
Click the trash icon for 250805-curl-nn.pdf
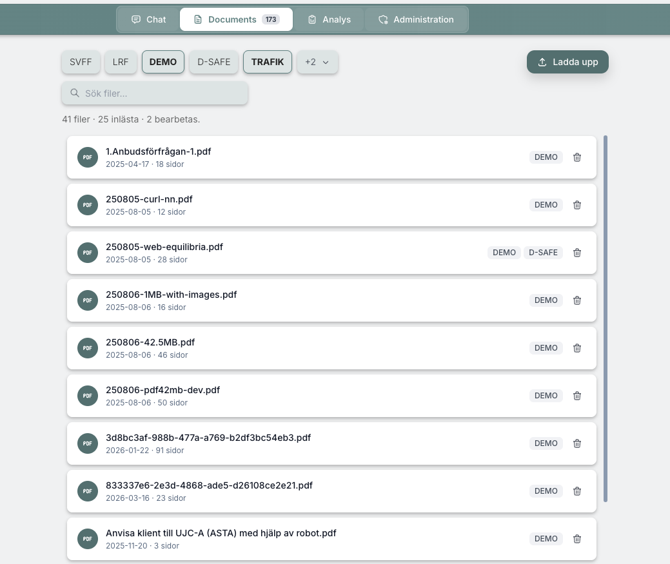click(x=577, y=205)
